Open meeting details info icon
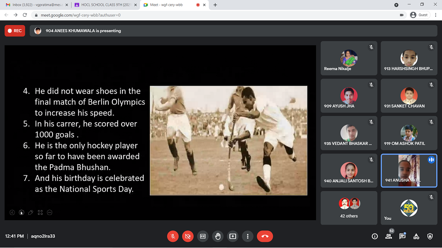The height and width of the screenshot is (248, 442). pyautogui.click(x=375, y=236)
